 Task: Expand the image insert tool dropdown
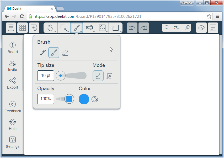[107, 31]
